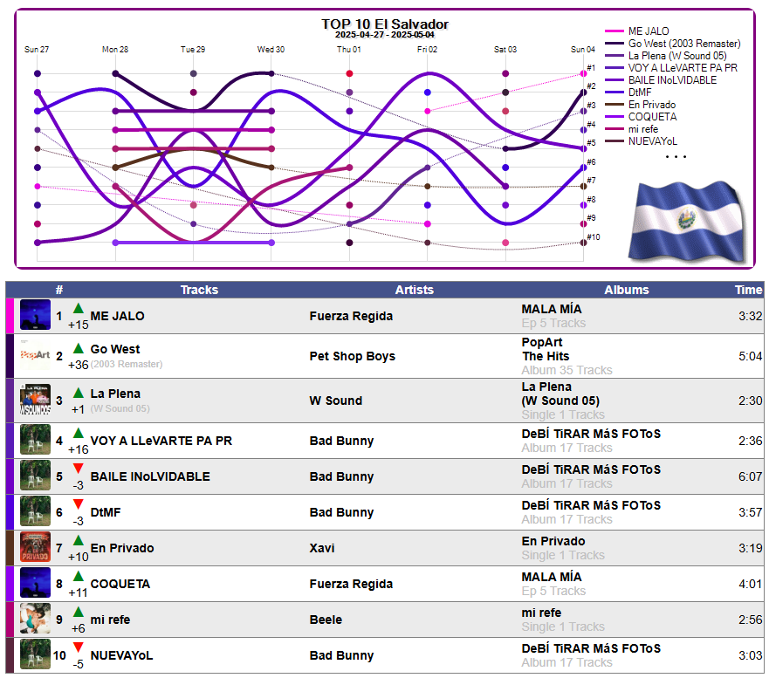Viewport: 769px width, 678px height.
Task: Click the Artists column header
Action: point(415,290)
